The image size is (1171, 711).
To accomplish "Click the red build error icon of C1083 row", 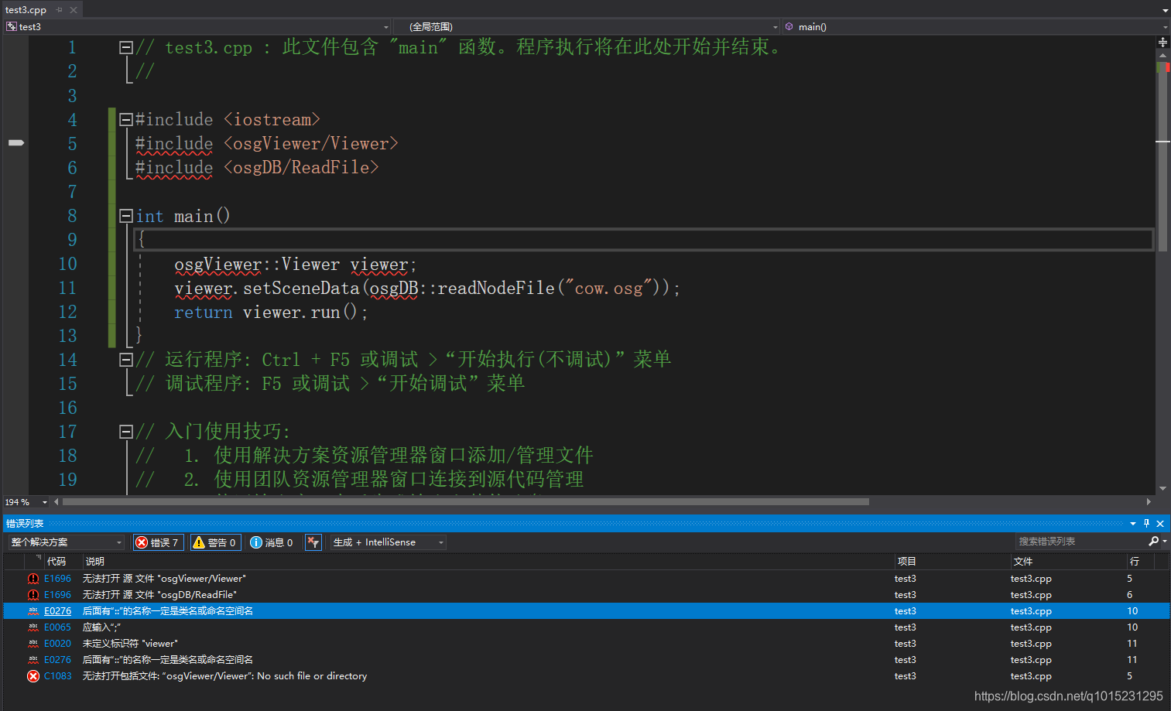I will coord(33,676).
